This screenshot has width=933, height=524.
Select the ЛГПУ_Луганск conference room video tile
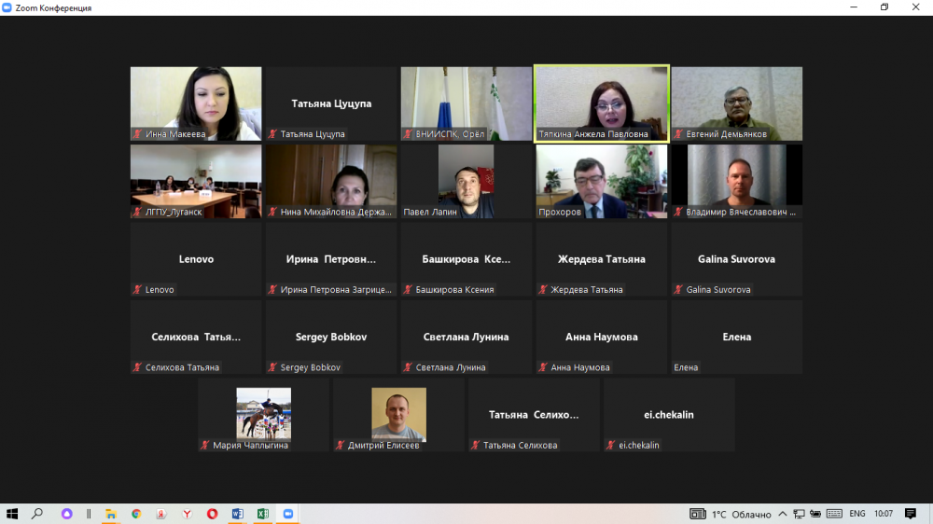point(196,175)
